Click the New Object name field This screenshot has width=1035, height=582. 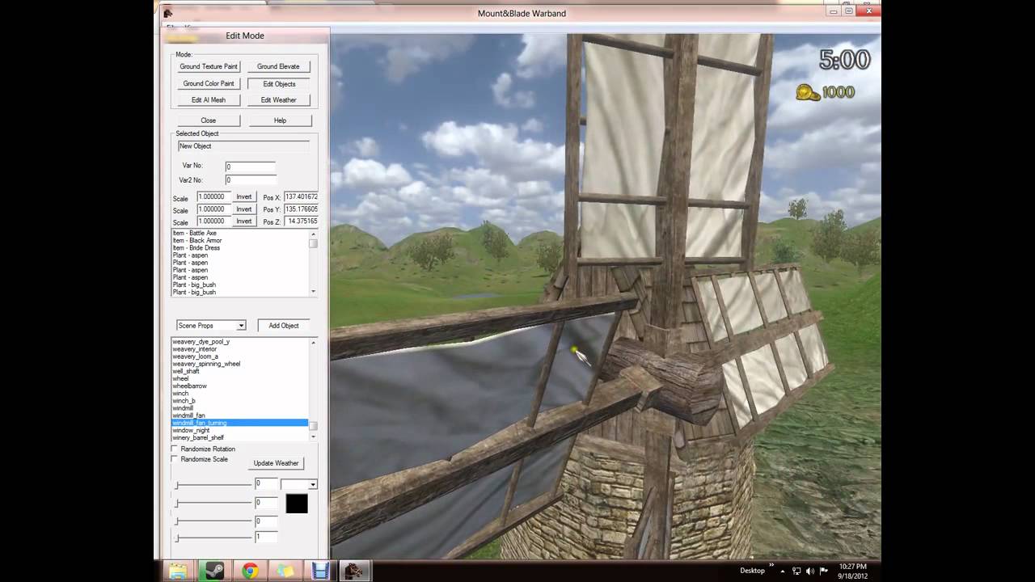[243, 146]
